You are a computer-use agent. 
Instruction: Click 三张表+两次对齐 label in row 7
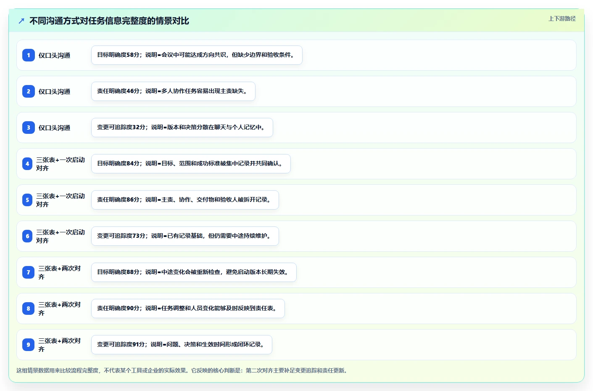(x=59, y=272)
